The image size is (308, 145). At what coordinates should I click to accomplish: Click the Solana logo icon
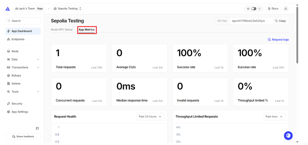8,83
